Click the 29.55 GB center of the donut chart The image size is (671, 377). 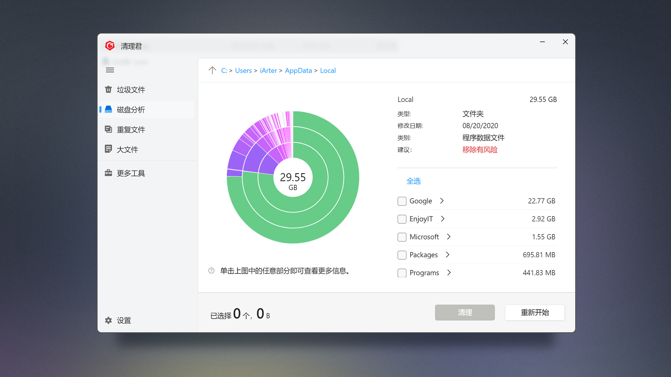coord(293,177)
